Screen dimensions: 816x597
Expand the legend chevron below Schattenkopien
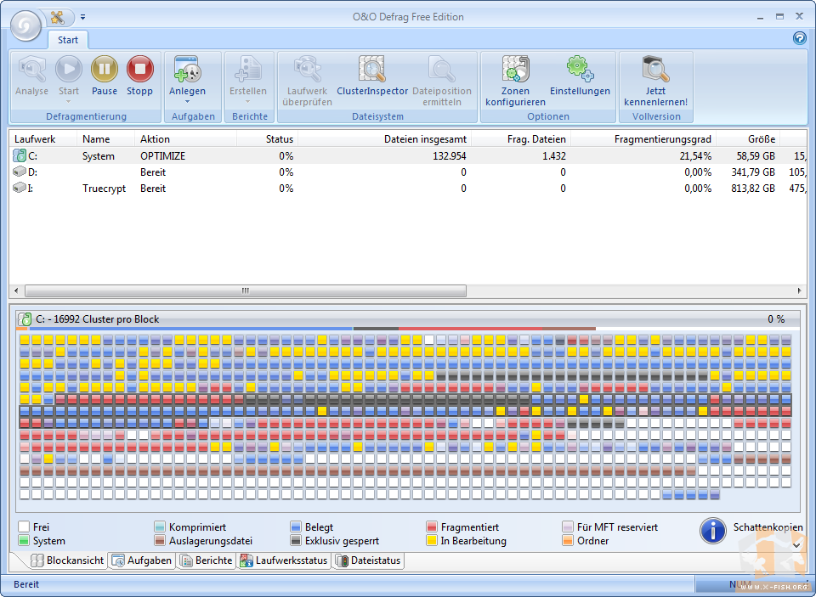pyautogui.click(x=796, y=545)
